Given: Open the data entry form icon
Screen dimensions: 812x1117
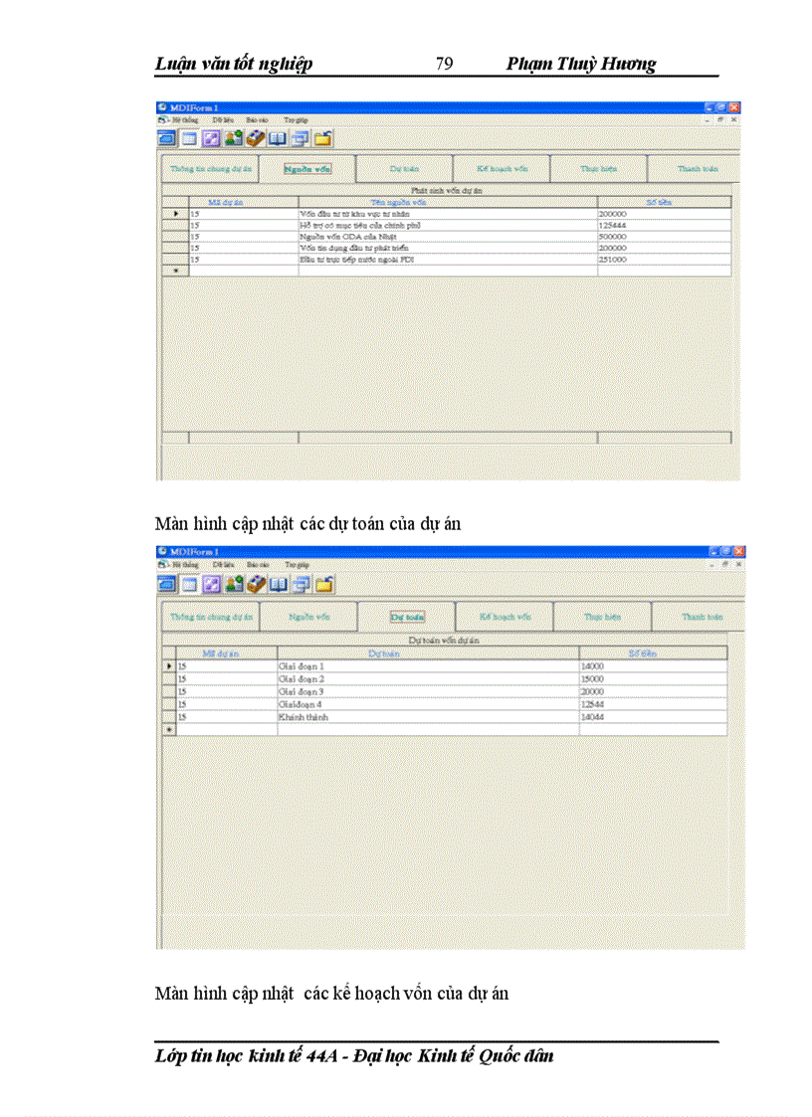Looking at the screenshot, I should 189,138.
